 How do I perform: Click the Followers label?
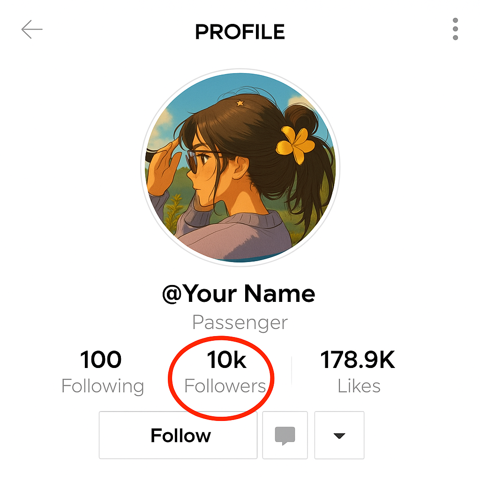pyautogui.click(x=225, y=386)
